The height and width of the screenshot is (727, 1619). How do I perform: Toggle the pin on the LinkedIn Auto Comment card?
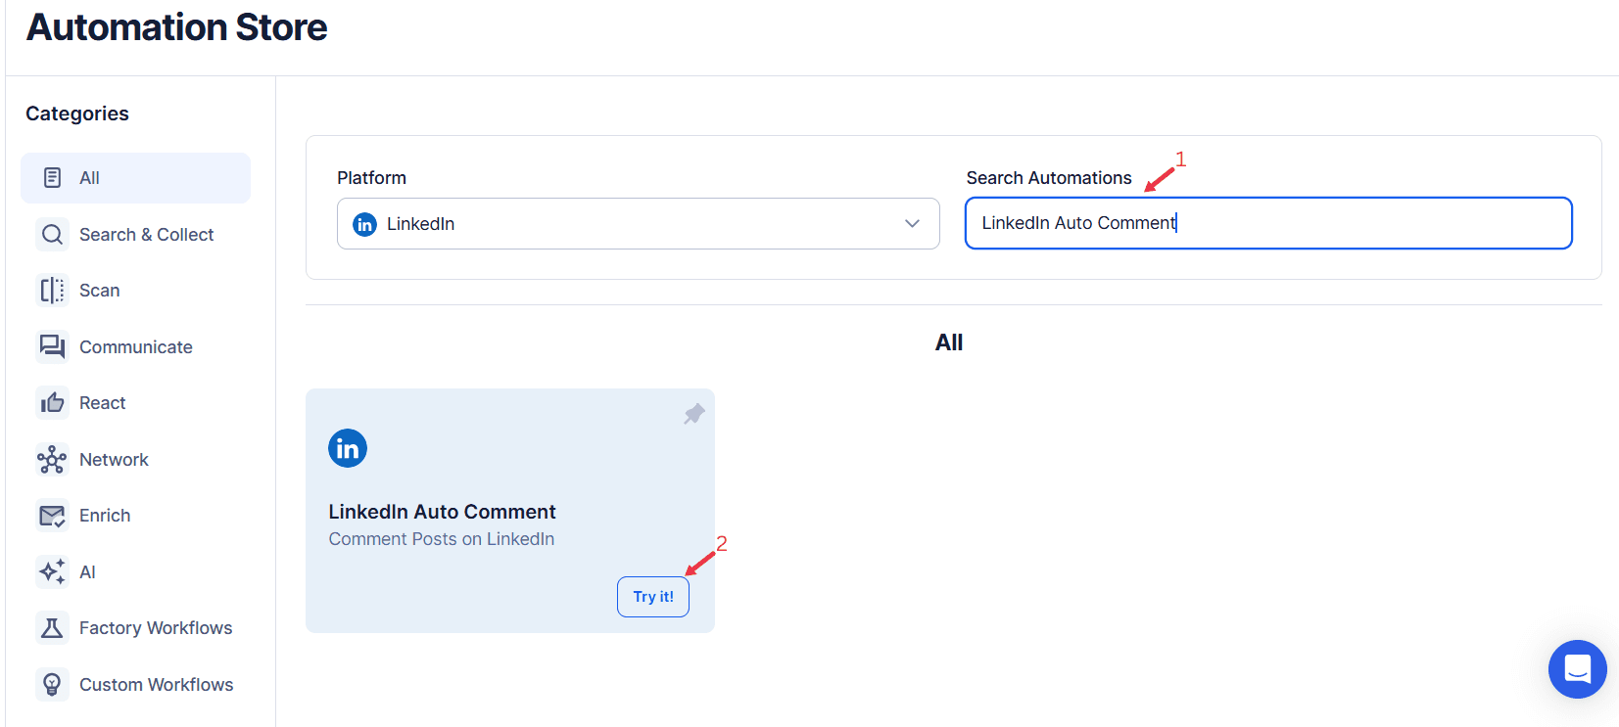[x=693, y=413]
